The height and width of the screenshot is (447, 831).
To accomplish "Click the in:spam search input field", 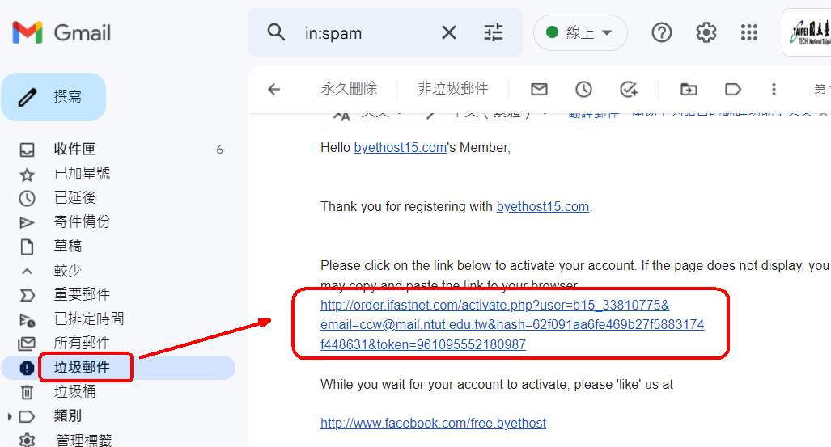I will click(366, 33).
